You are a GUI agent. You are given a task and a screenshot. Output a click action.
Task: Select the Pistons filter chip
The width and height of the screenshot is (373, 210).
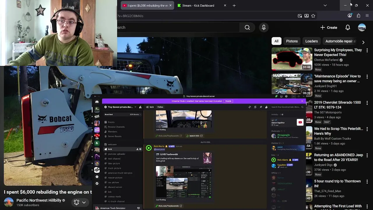pos(292,41)
